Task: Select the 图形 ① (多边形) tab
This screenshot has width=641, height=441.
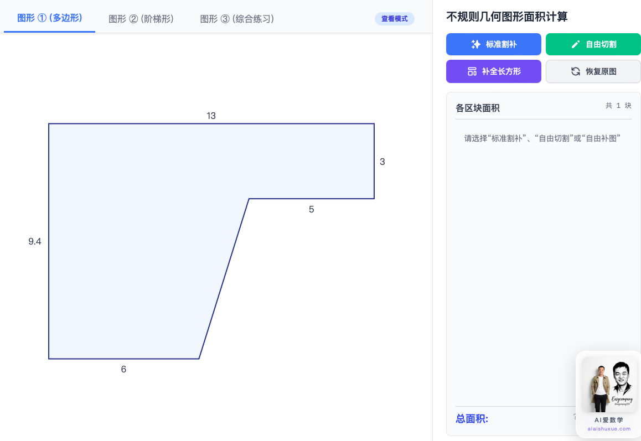Action: point(50,18)
